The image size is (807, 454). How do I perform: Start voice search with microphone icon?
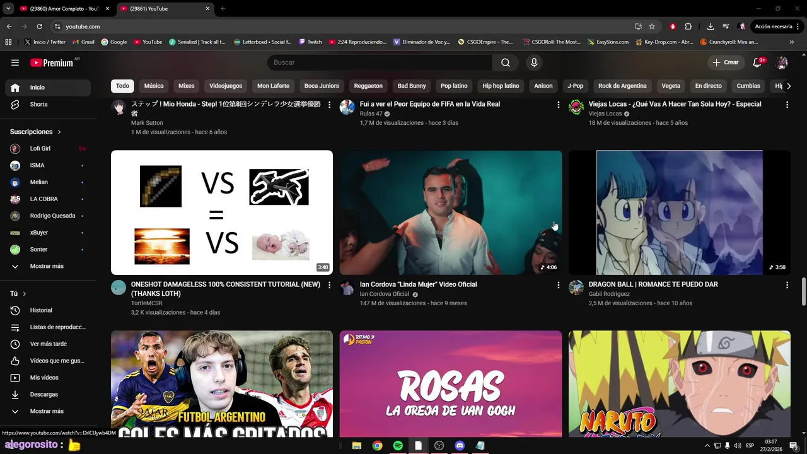534,62
